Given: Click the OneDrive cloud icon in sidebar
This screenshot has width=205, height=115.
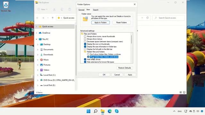Looking at the screenshot, I should (x=40, y=33).
